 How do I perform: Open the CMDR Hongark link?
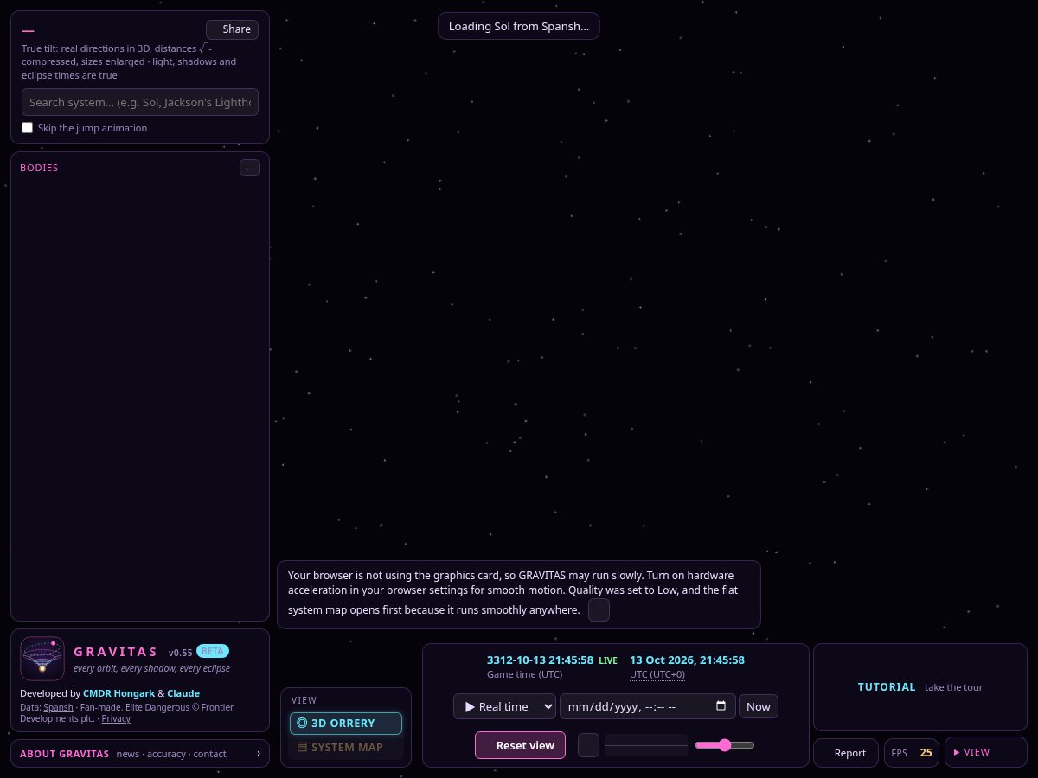119,693
